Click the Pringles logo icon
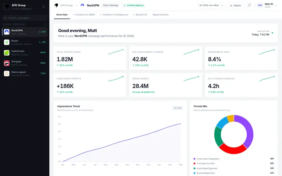The height and width of the screenshot is (176, 282). (7, 63)
